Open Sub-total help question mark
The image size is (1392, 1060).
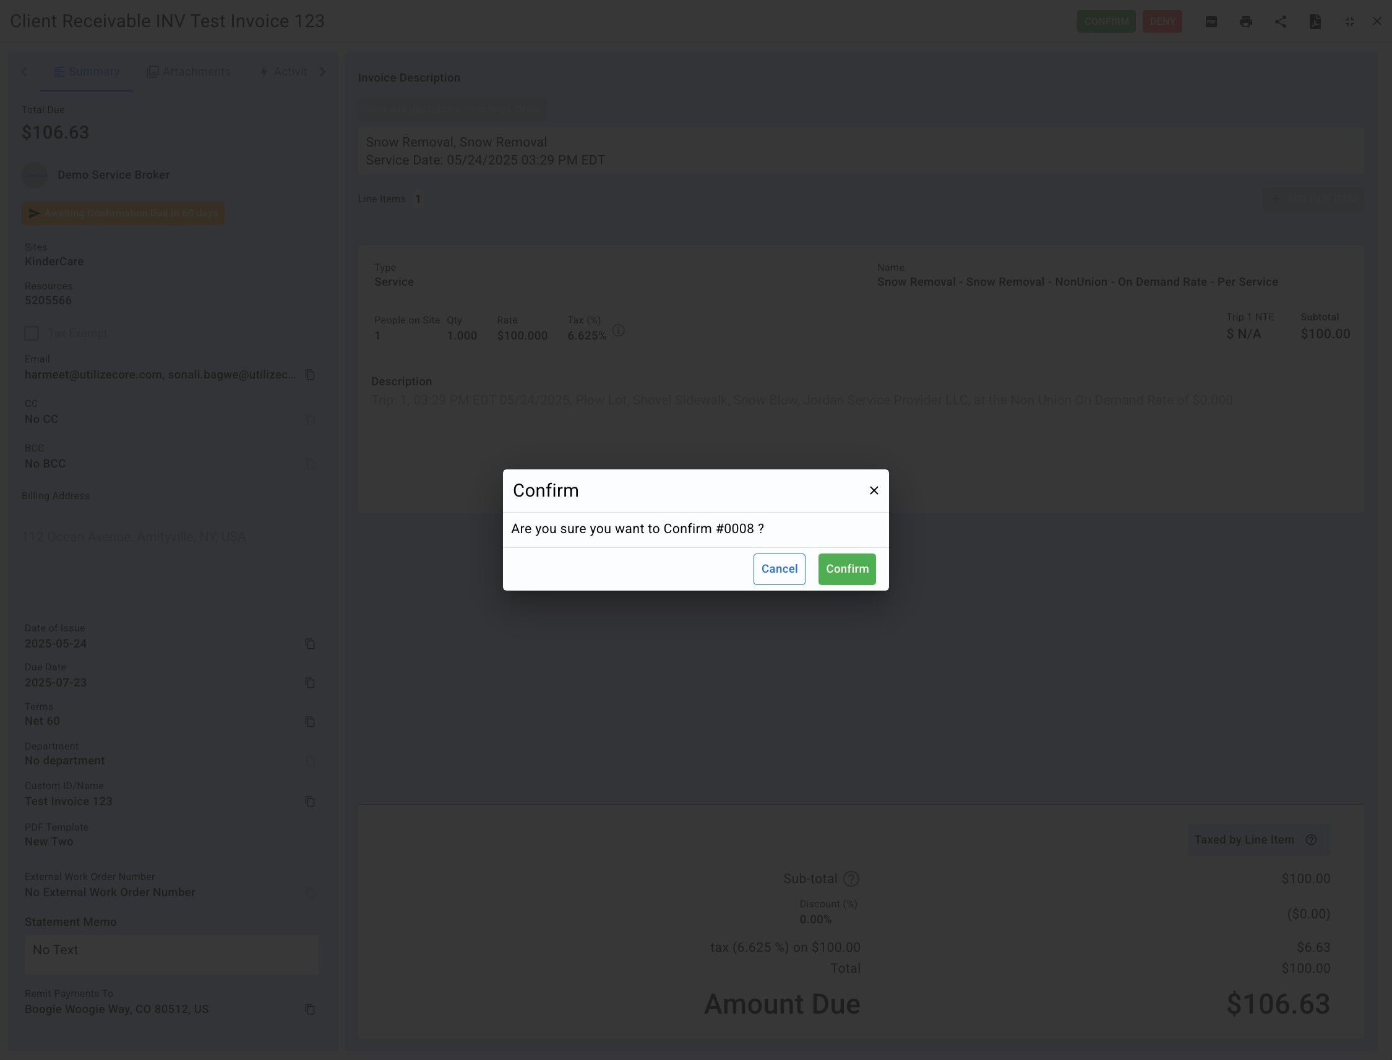(851, 879)
